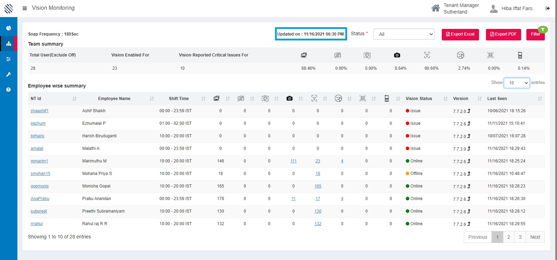Click the Next pagination button
Image resolution: width=557 pixels, height=260 pixels.
tap(535, 237)
